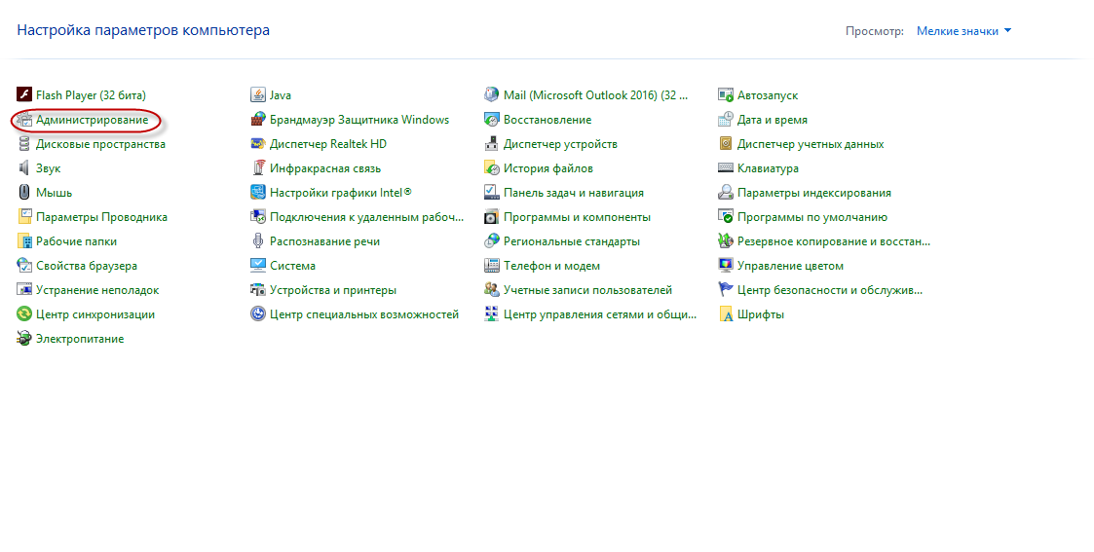Open Учетные записи пользователей
1094x552 pixels.
[587, 290]
